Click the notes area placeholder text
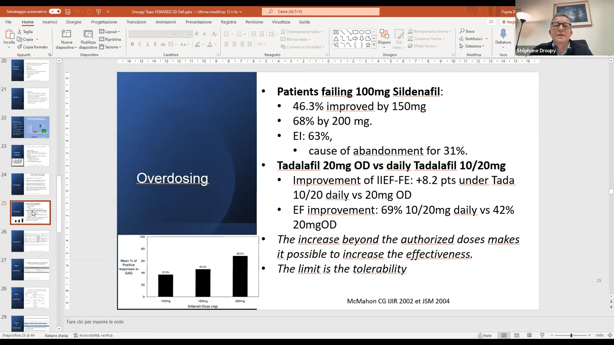 [95, 322]
